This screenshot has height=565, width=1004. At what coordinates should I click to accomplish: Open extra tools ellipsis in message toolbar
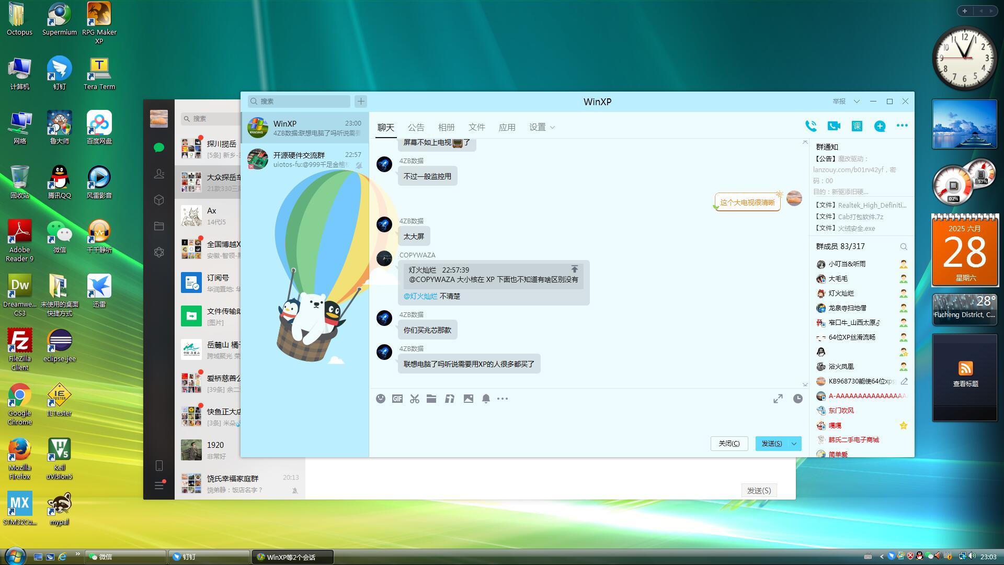pyautogui.click(x=503, y=399)
